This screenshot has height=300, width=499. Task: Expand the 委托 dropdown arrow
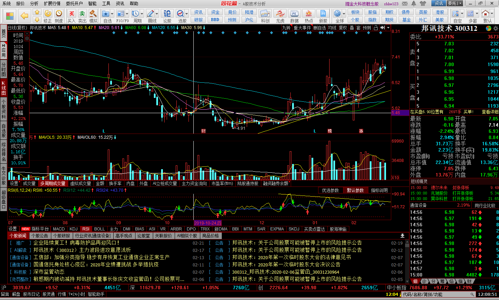[x=461, y=3]
